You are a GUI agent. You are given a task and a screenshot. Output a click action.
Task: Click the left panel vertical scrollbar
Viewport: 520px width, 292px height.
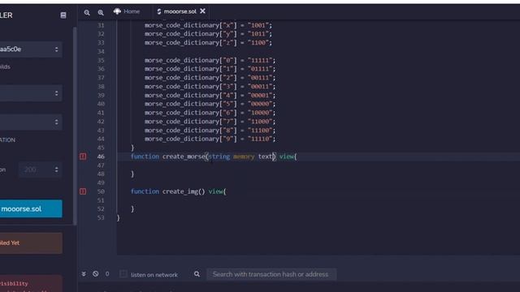tap(75, 126)
